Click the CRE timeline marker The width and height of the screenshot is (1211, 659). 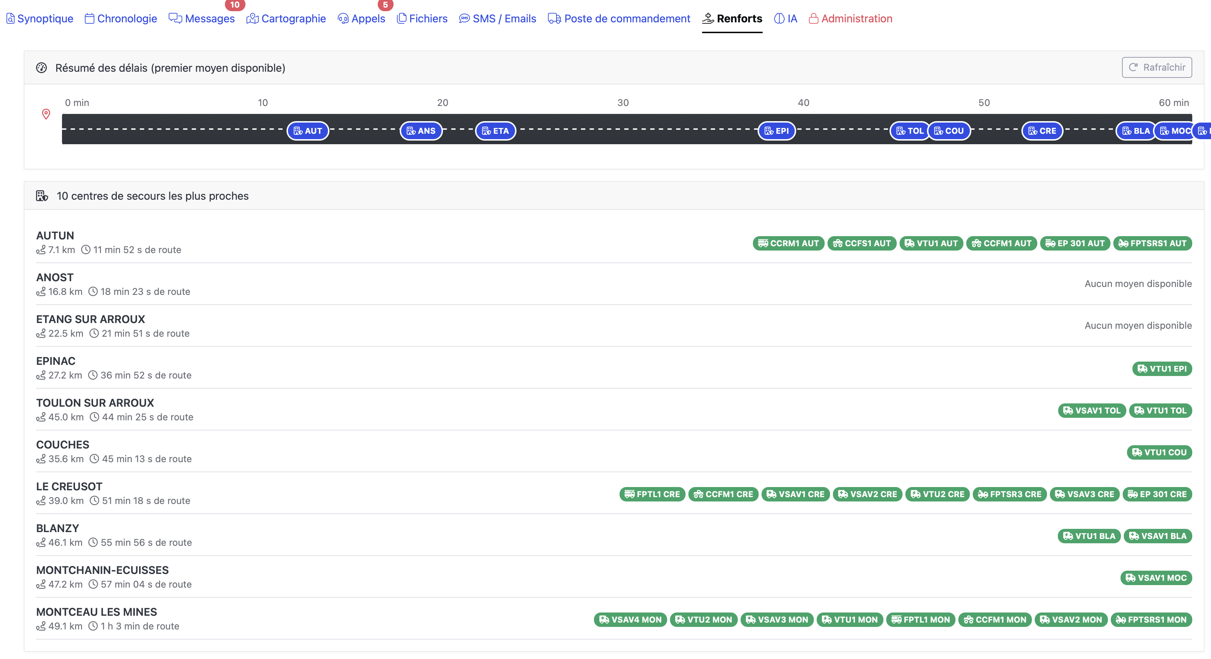point(1042,131)
